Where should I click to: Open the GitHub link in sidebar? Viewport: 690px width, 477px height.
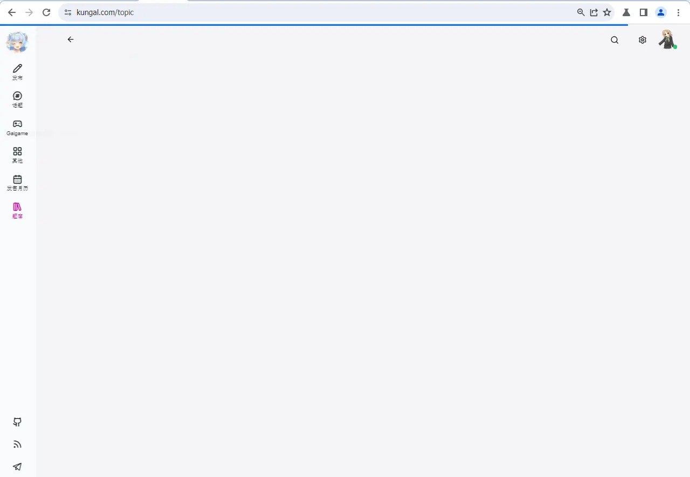pos(17,422)
